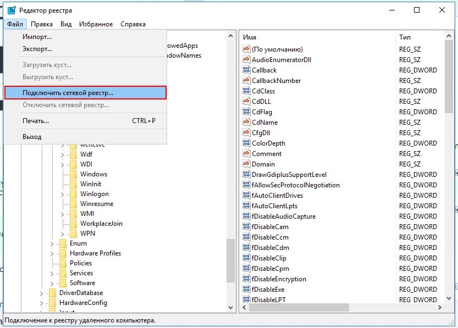The image size is (458, 328).
Task: Expand the Wdf tree node
Action: [x=62, y=155]
